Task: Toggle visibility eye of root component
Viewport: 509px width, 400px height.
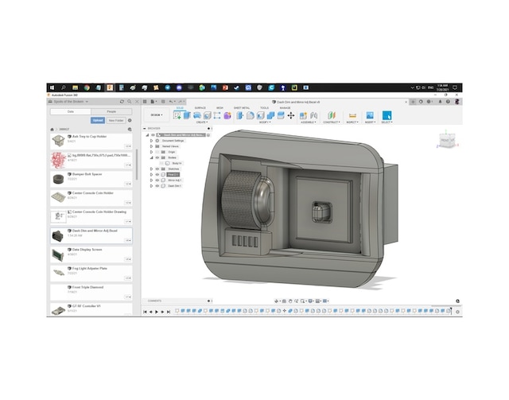Action: [153, 135]
